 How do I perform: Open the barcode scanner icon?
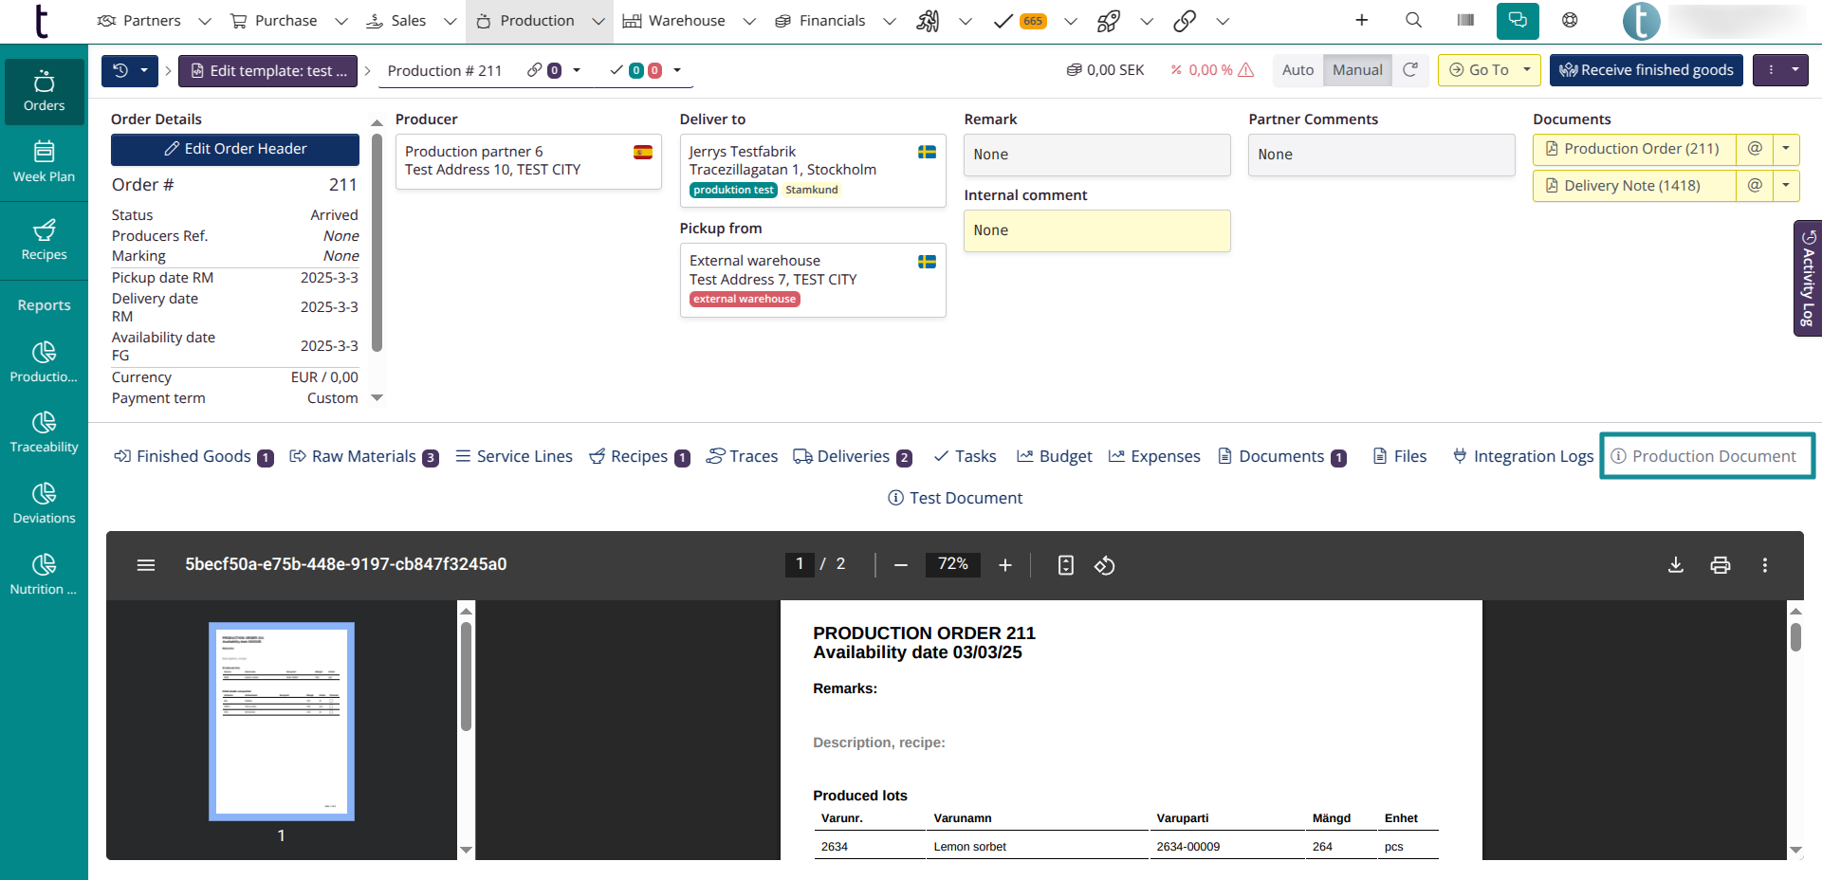click(x=1465, y=20)
